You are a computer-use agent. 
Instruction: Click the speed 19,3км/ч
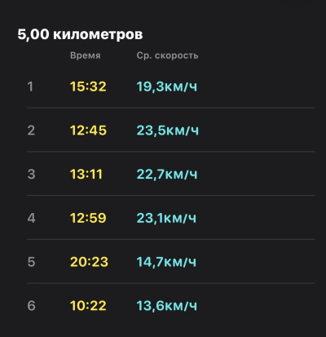pos(167,86)
